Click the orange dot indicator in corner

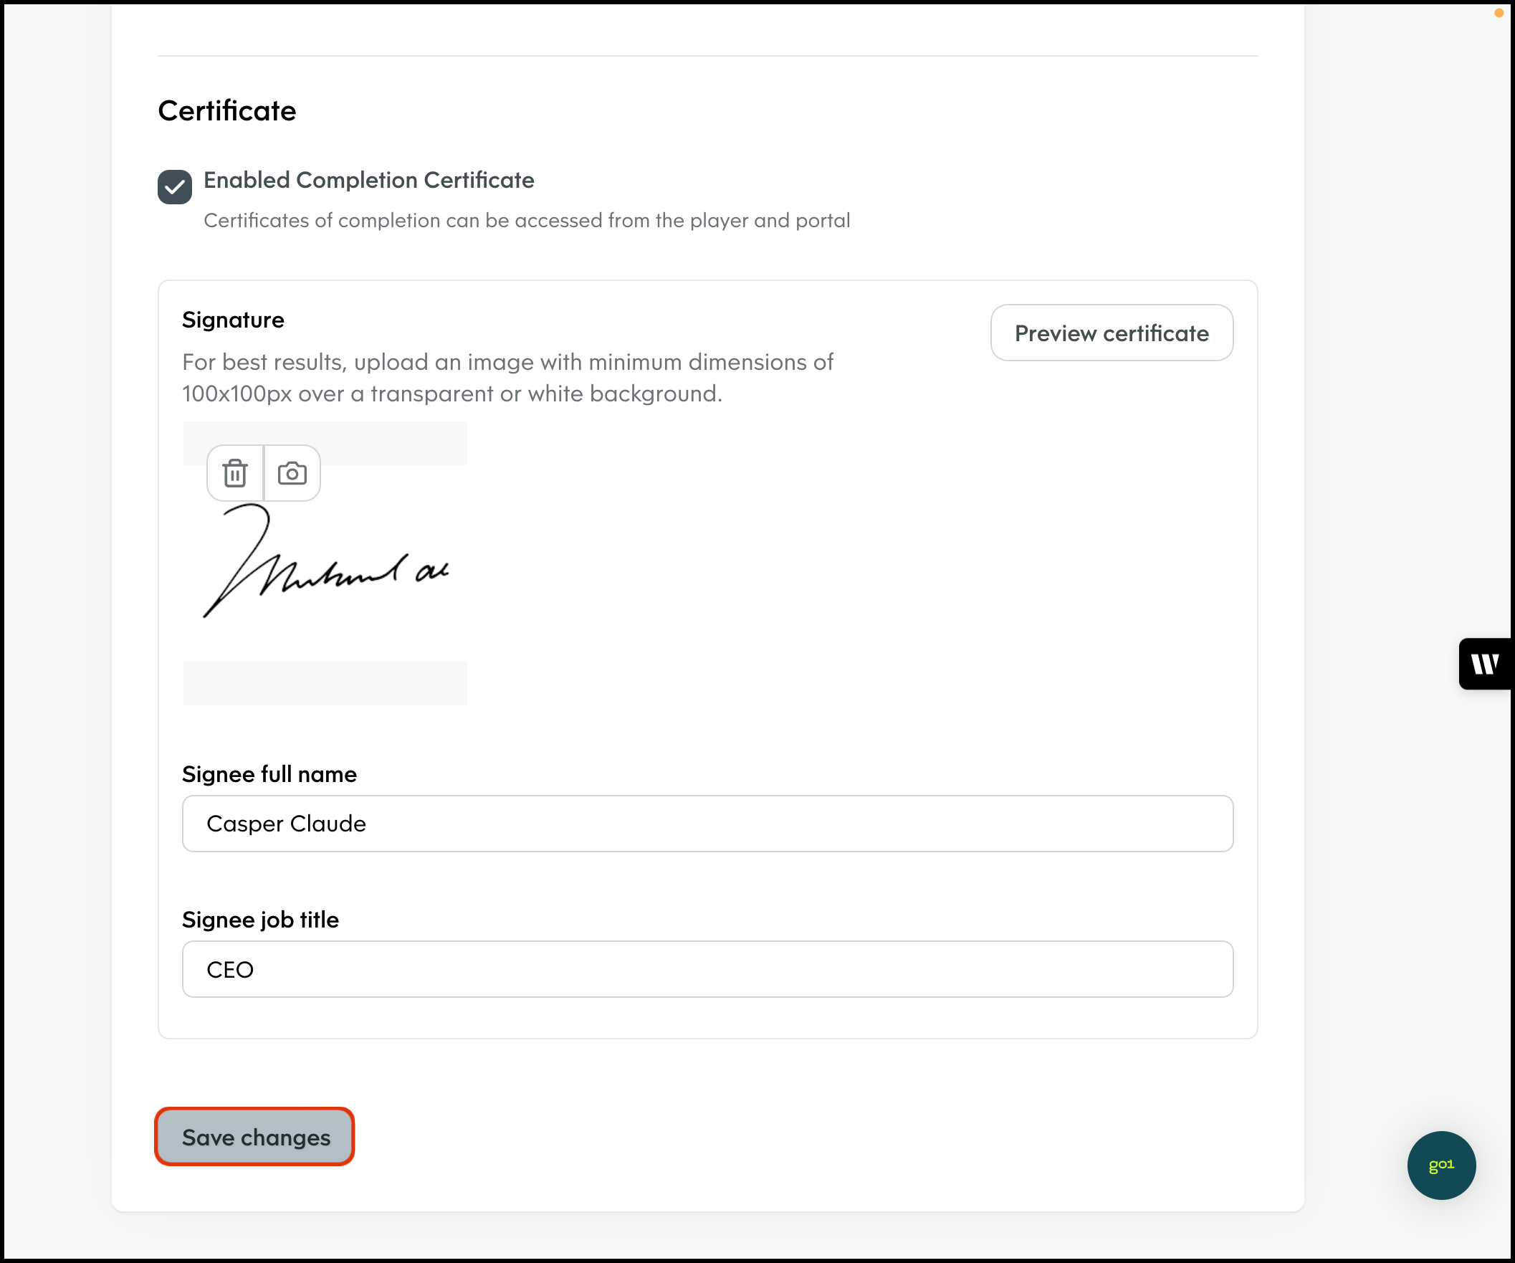(1499, 13)
